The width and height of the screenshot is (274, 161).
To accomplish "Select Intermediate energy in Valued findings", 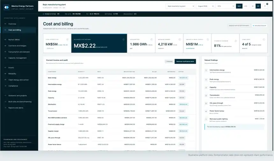I will click(234, 71).
